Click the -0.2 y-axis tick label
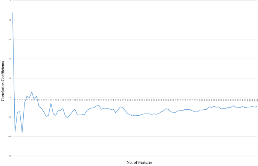This screenshot has height=166, width=258. [10, 117]
